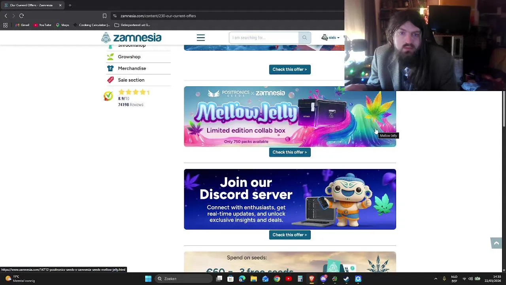Open the Gmail bookmark
Viewport: 506px width, 285px height.
pos(22,25)
